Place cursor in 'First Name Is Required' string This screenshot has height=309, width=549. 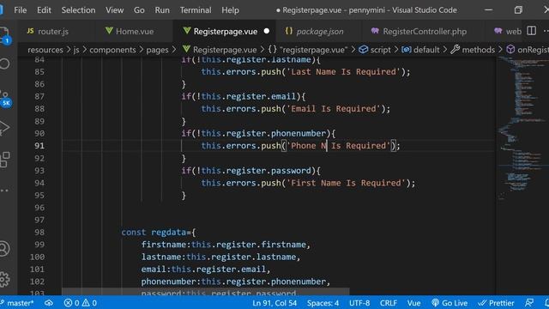[x=346, y=183]
